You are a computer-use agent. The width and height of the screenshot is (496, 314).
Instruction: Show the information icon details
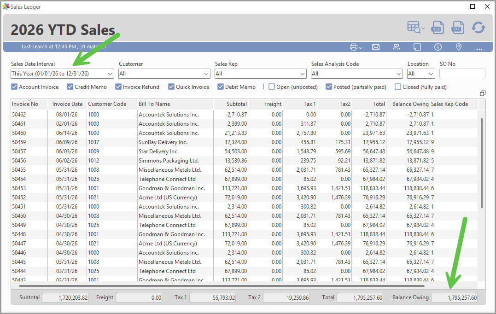click(438, 47)
